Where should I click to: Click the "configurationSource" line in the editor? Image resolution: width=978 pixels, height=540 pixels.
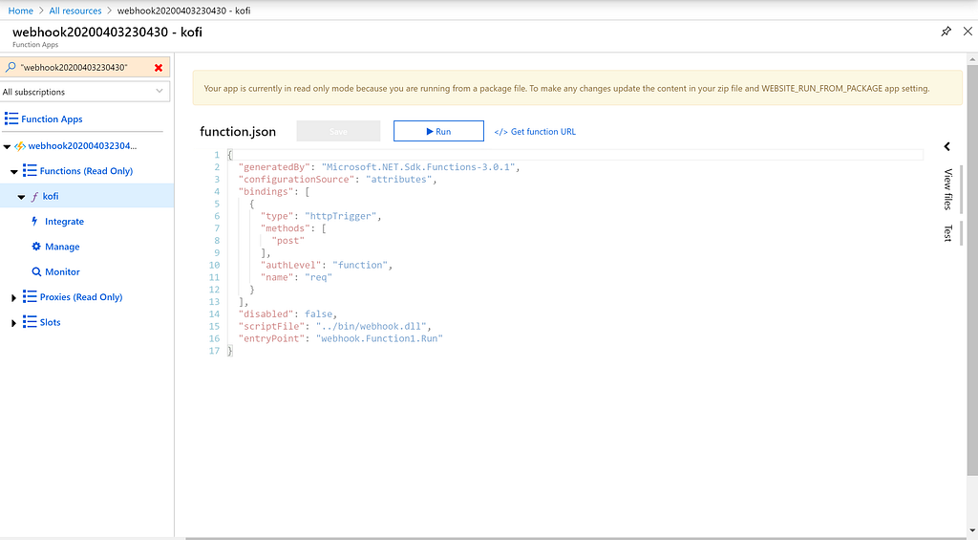(337, 179)
